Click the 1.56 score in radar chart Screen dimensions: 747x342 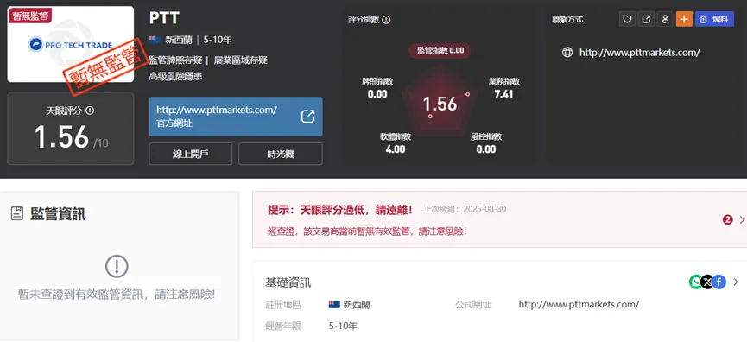440,104
